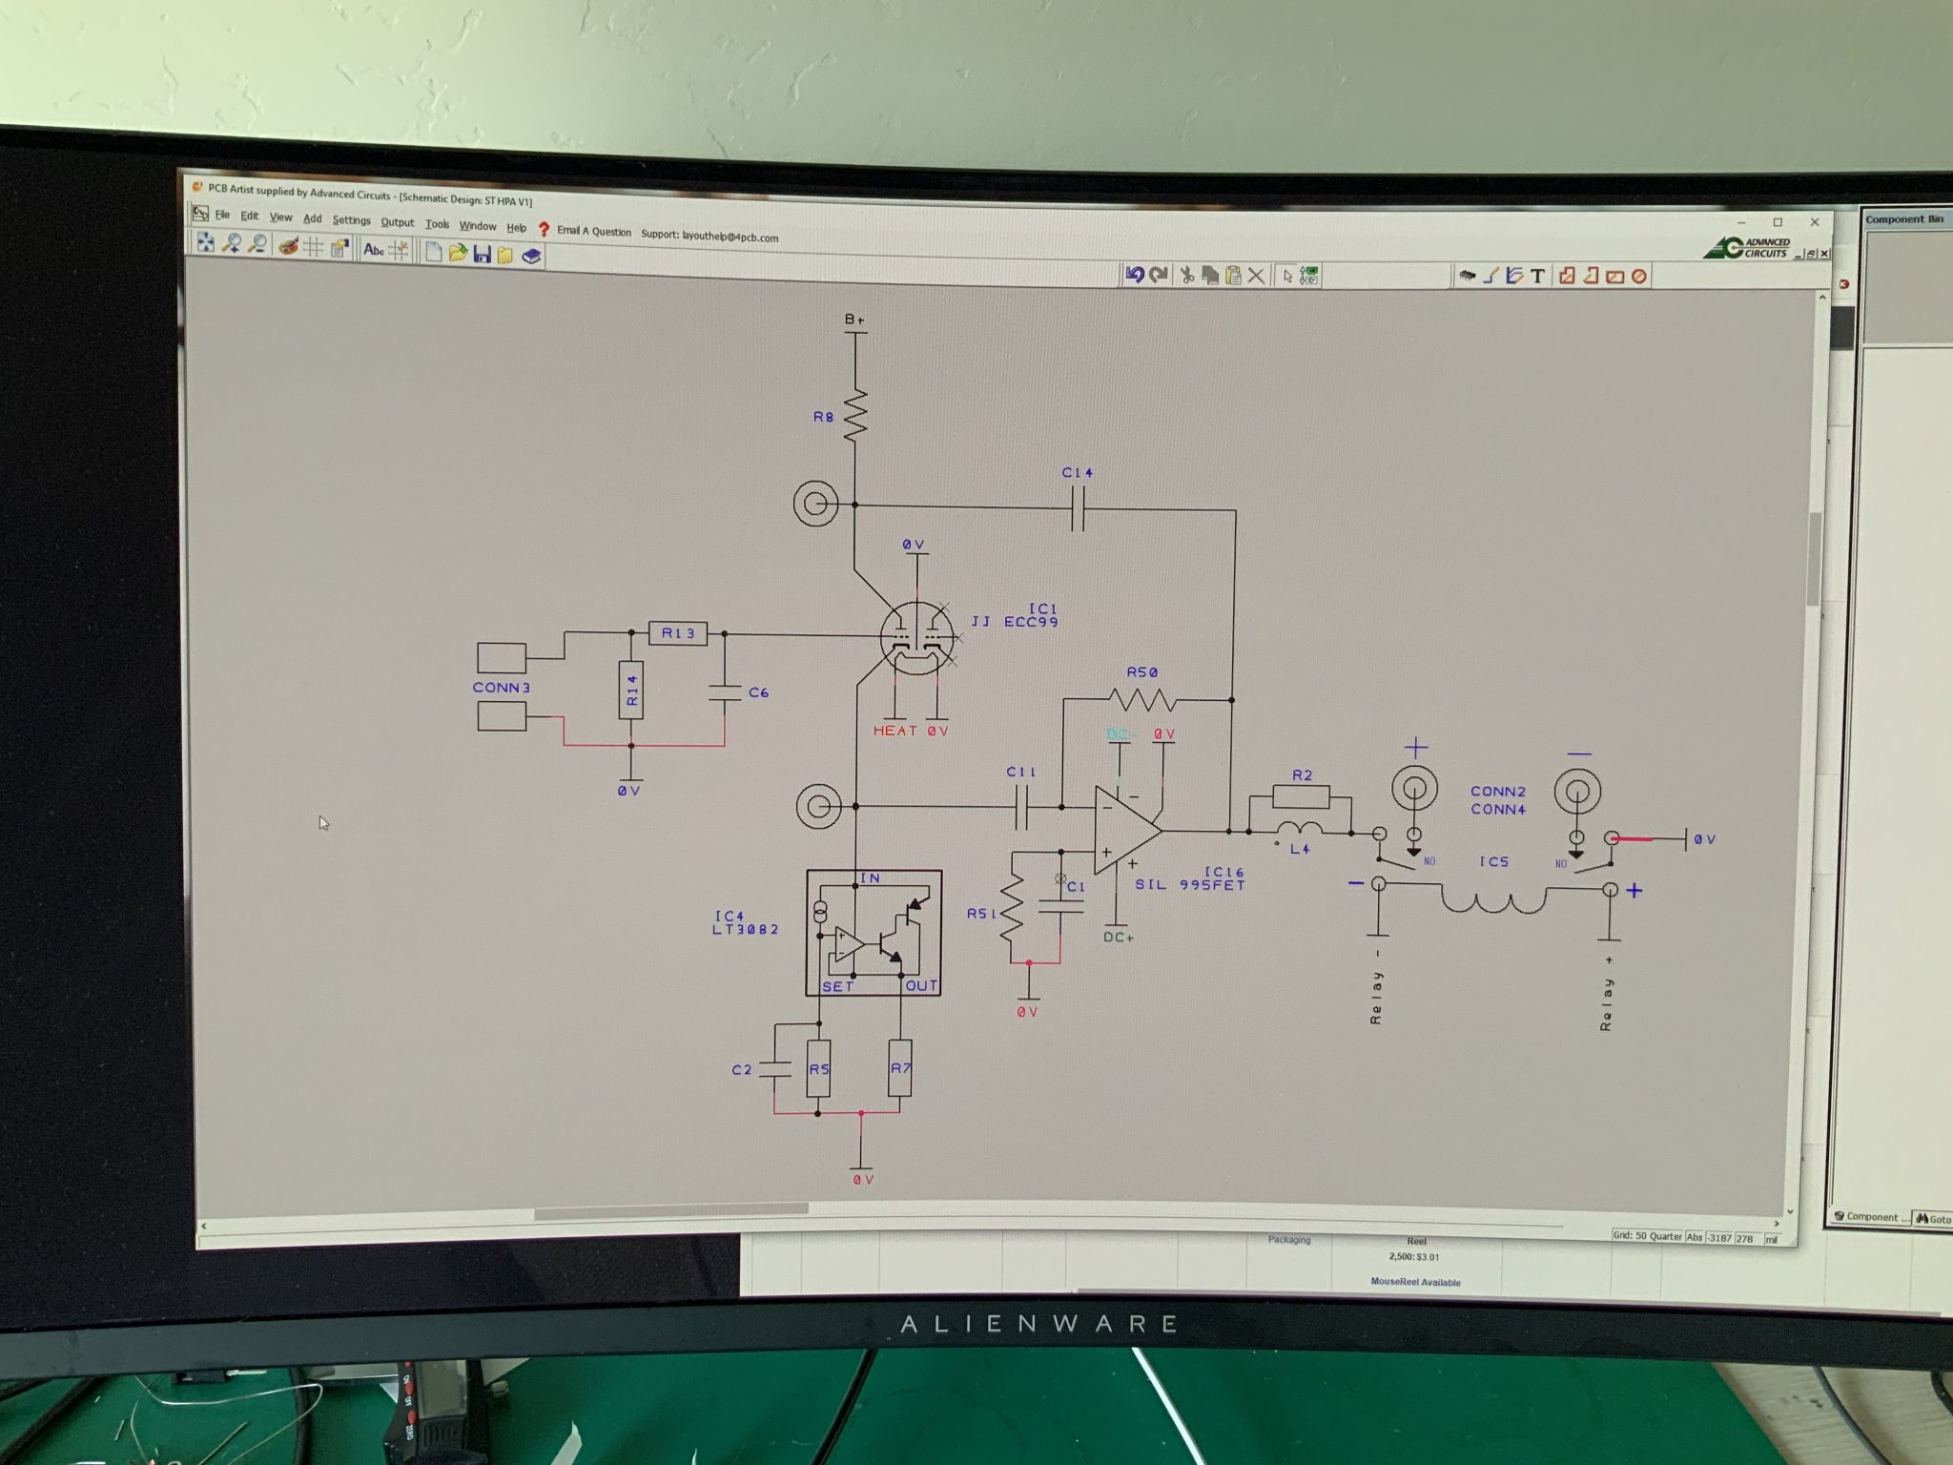The width and height of the screenshot is (1953, 1465).
Task: Select the Add Circle tool icon
Action: point(1638,277)
